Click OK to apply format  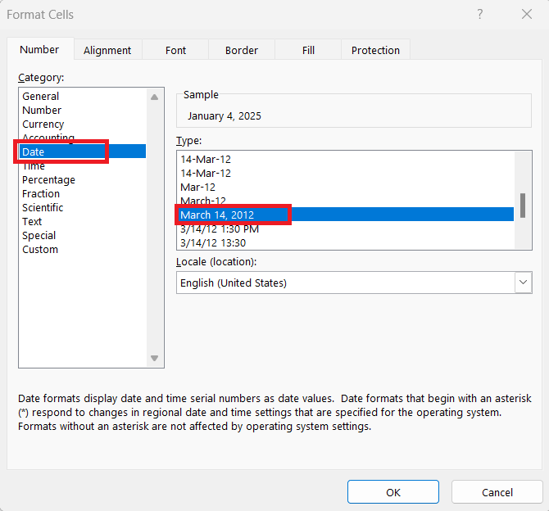392,491
